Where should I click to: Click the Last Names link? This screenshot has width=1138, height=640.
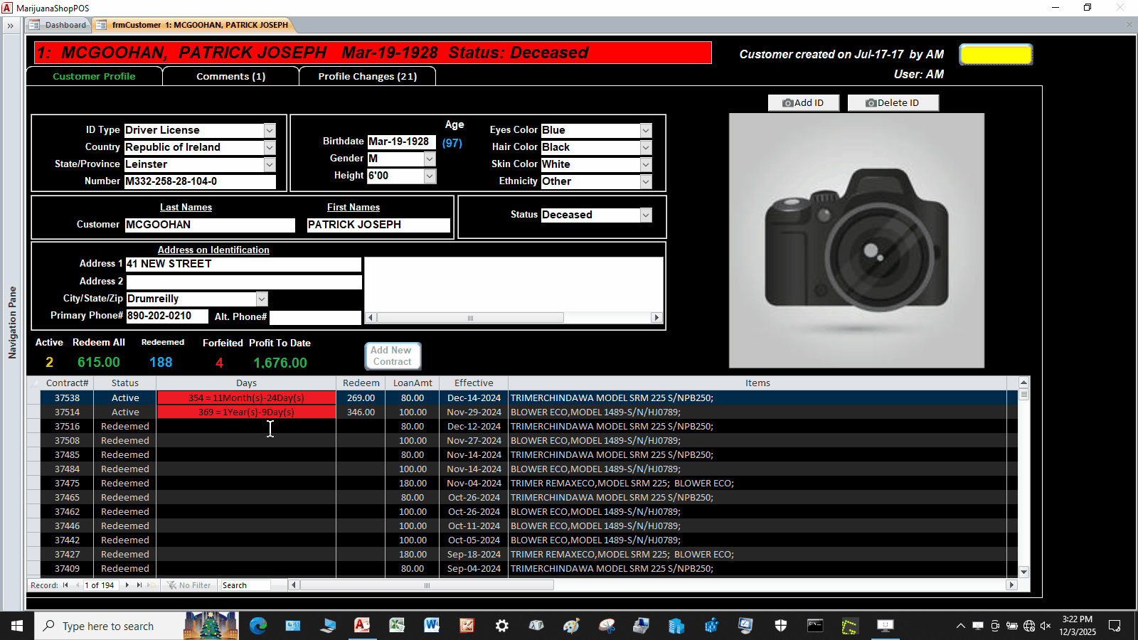tap(186, 208)
